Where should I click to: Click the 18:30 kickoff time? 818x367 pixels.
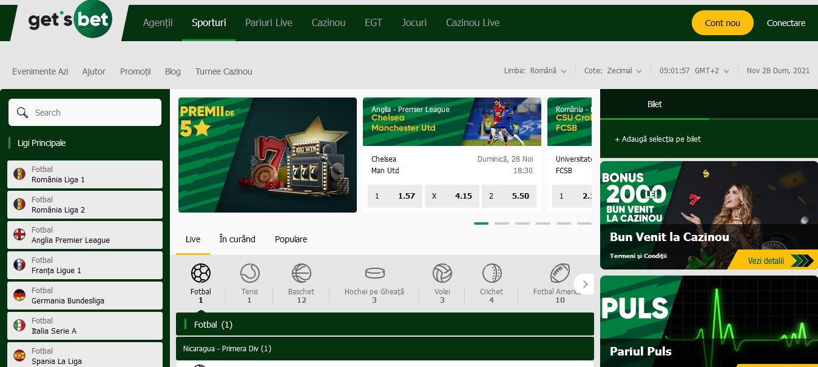[x=523, y=171]
